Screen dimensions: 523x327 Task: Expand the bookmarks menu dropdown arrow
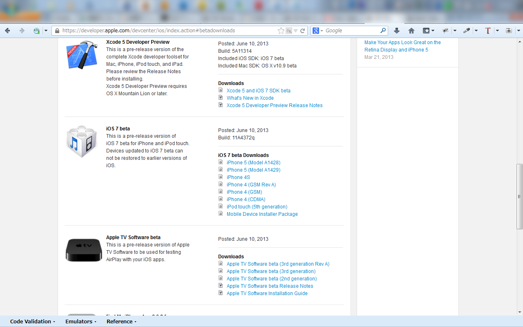(433, 31)
